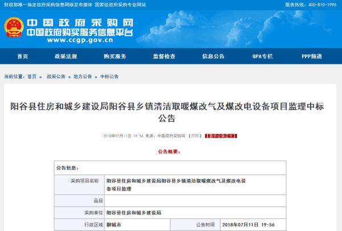Screen dimensions: 342x231
Task: Click the national emblem logo
Action: tap(14, 27)
